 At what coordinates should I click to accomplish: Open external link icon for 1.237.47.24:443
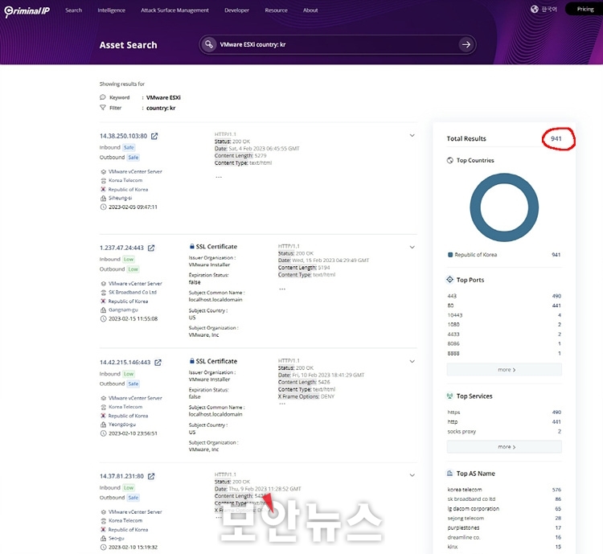tap(151, 248)
